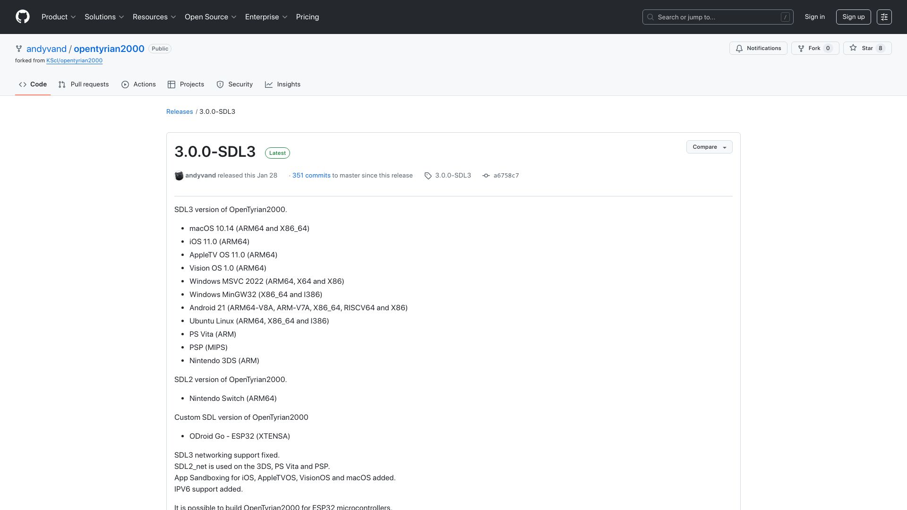This screenshot has height=510, width=907.
Task: Expand the Solutions menu
Action: click(104, 17)
